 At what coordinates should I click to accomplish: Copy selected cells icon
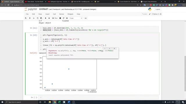37,18
